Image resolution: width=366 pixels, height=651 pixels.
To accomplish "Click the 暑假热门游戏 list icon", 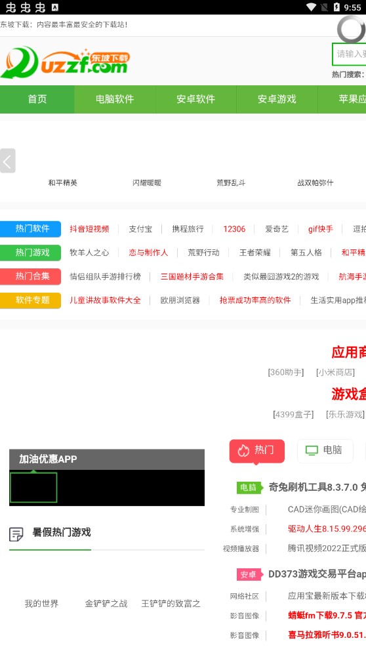I will (16, 534).
